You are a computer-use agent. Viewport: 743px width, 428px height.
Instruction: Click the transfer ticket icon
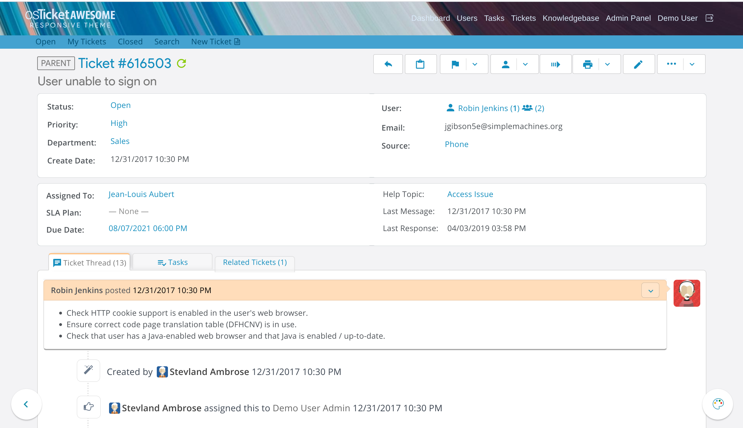click(x=555, y=64)
